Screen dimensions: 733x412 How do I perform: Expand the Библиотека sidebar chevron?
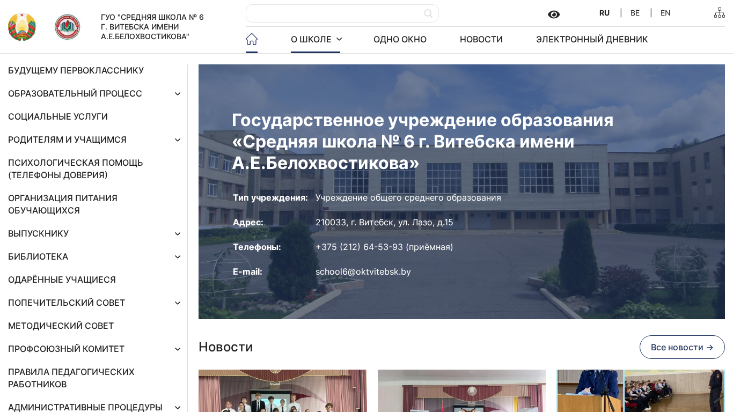(178, 257)
